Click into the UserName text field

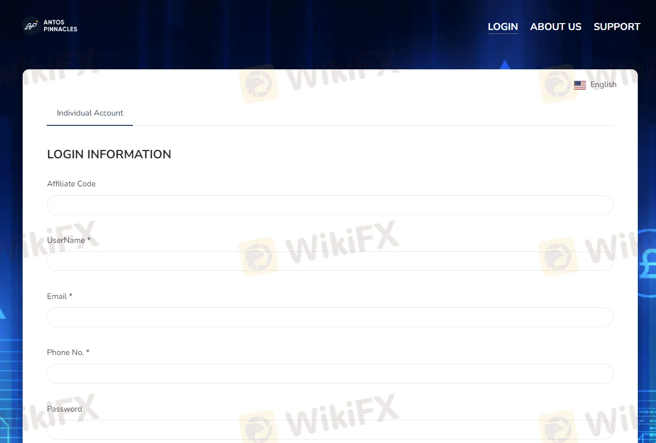330,262
